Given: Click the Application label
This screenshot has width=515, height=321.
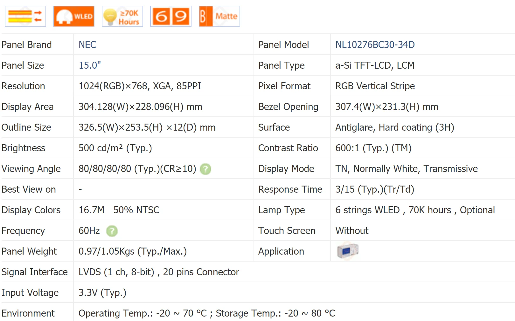Looking at the screenshot, I should (x=281, y=251).
